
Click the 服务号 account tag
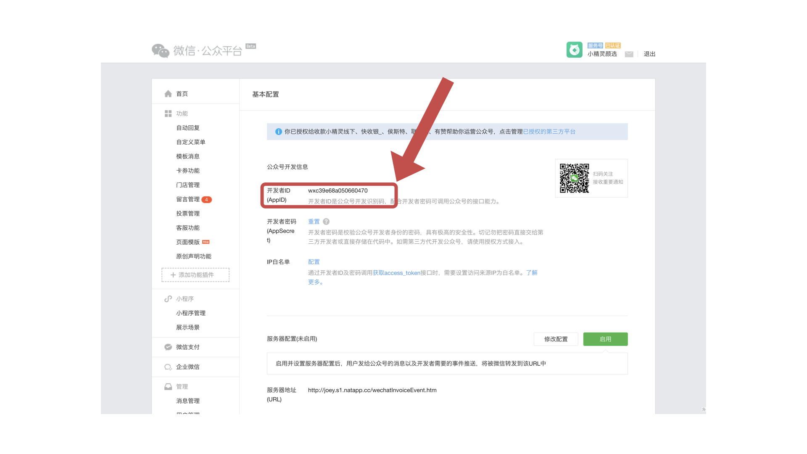point(595,45)
